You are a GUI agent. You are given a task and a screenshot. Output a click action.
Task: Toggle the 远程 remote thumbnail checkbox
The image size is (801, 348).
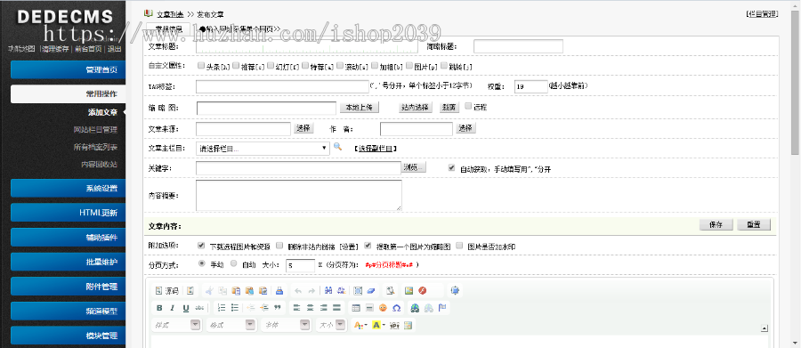(x=468, y=106)
